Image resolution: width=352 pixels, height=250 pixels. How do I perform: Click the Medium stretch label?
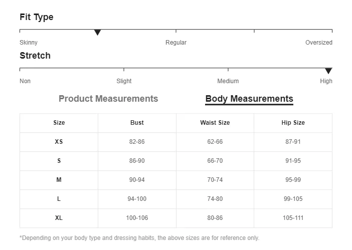[228, 81]
